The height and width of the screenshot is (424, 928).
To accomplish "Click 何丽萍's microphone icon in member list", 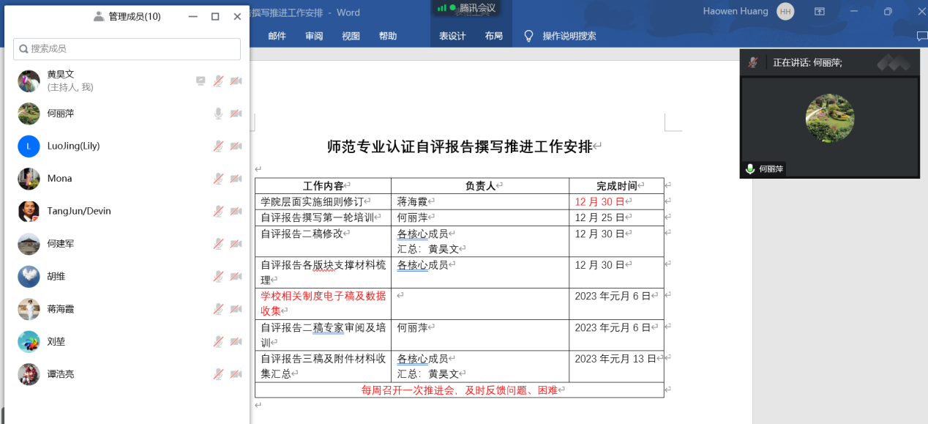I will tap(218, 114).
